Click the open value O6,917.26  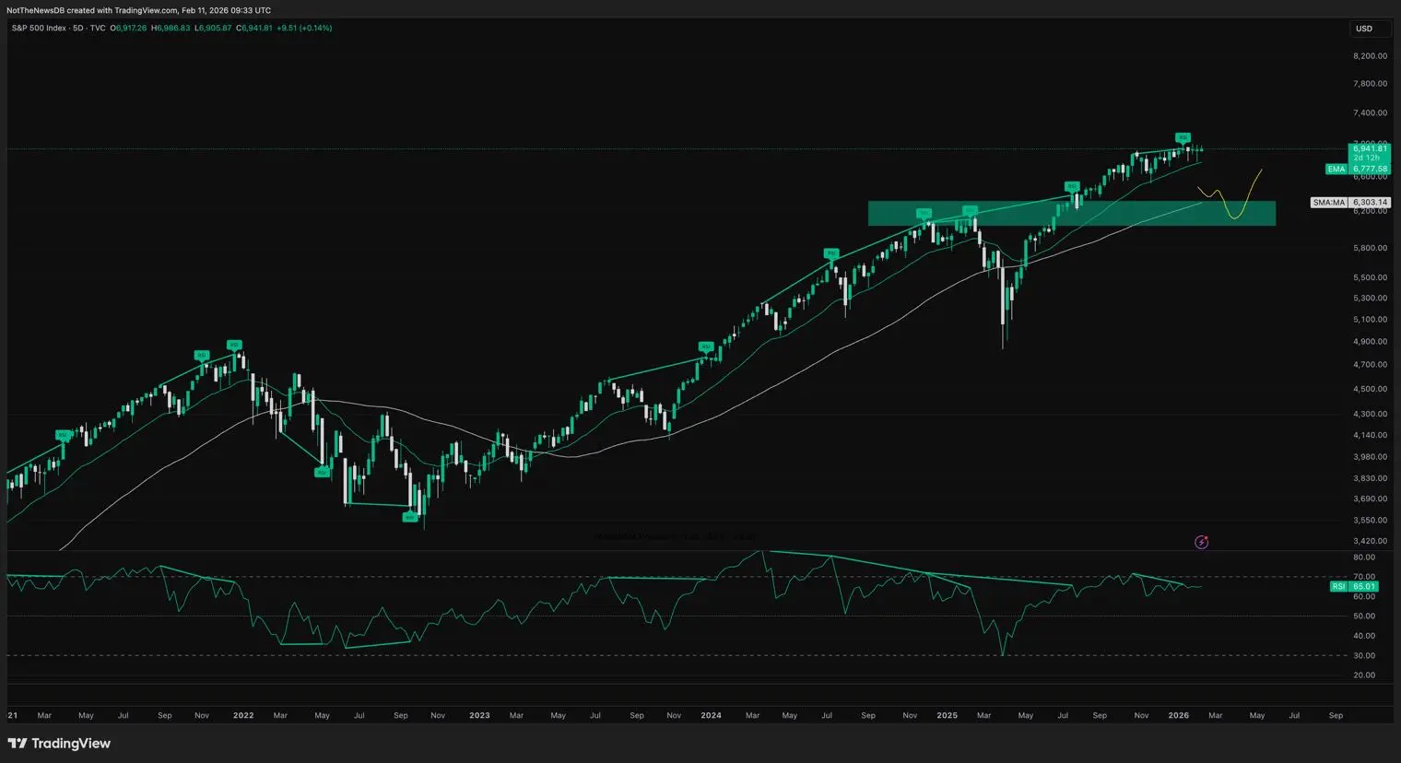click(x=128, y=29)
